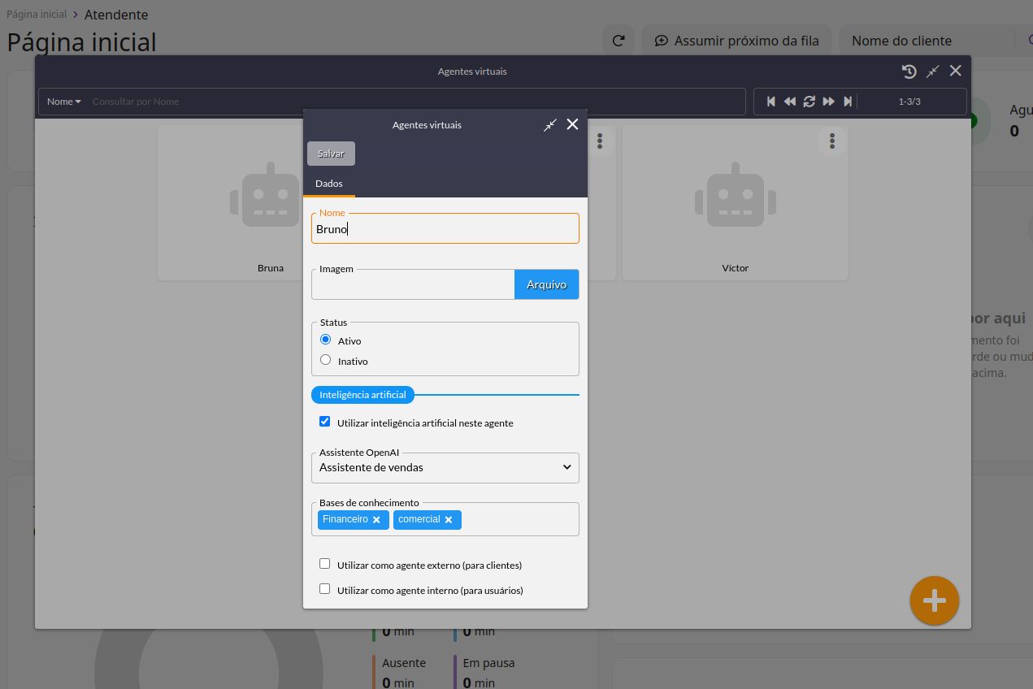
Task: Click the Atendente breadcrumb text
Action: (116, 15)
